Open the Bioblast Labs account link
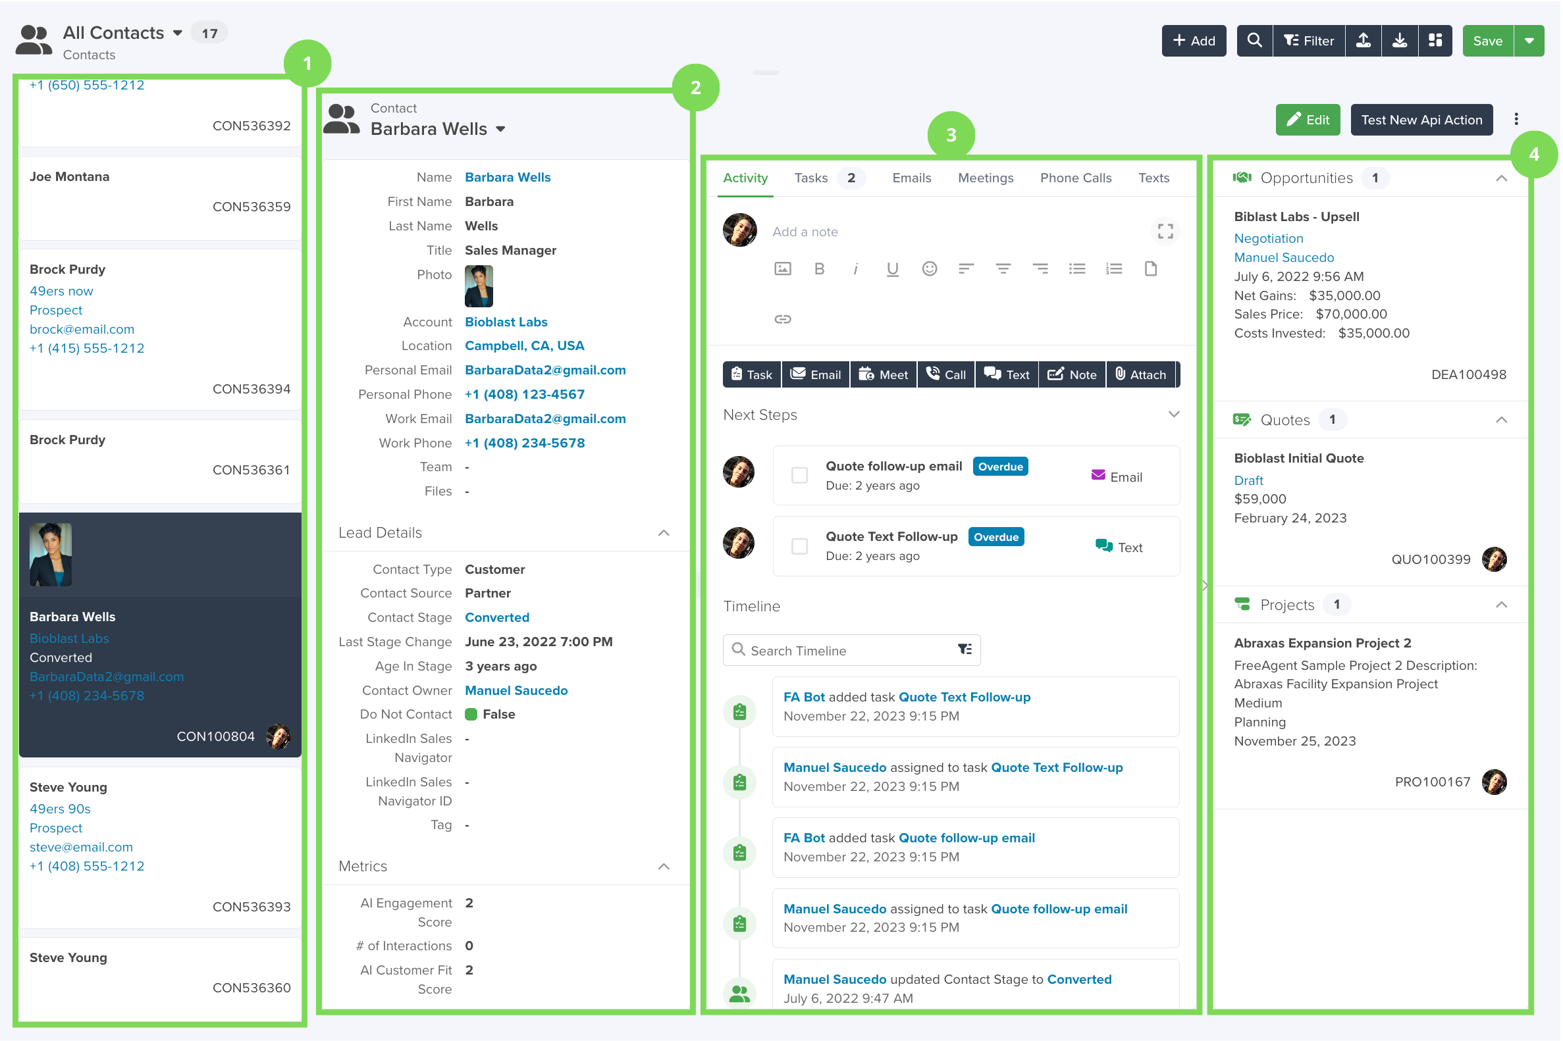1563x1041 pixels. tap(506, 322)
